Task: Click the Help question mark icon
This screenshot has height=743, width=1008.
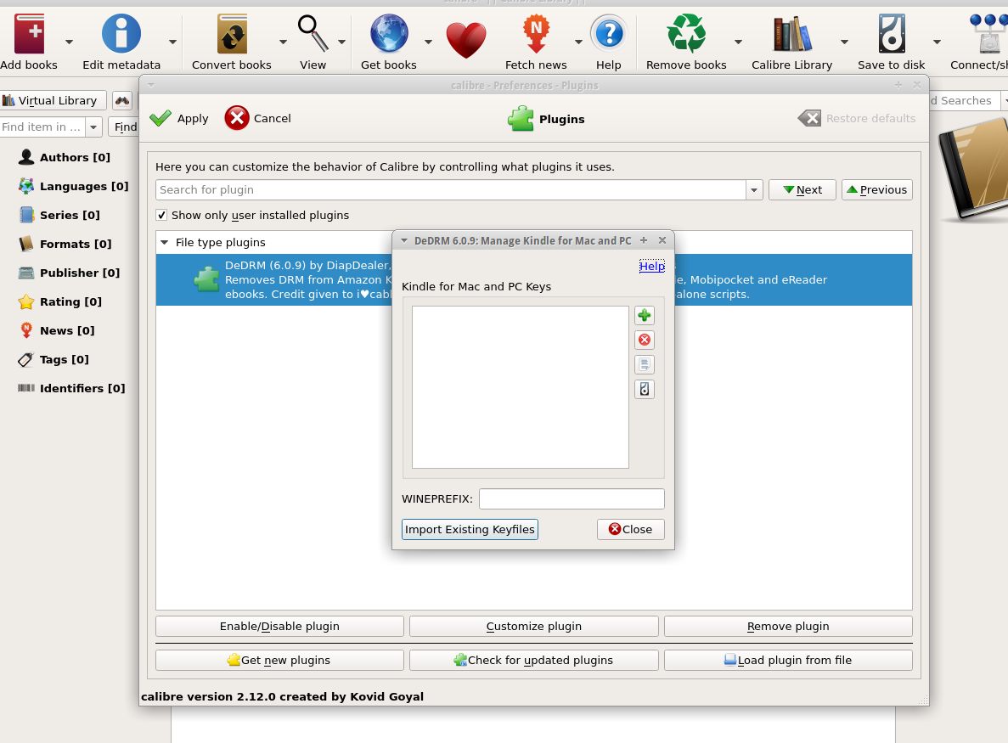Action: click(609, 33)
